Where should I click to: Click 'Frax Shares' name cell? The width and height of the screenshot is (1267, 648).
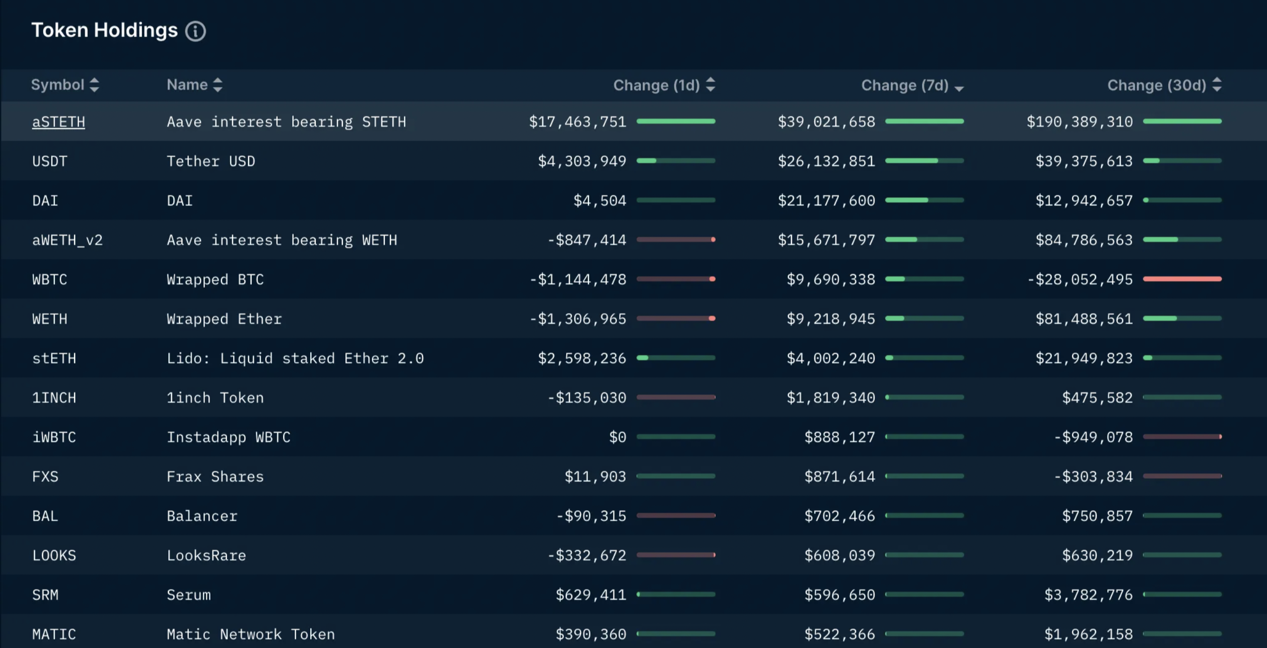(x=215, y=477)
